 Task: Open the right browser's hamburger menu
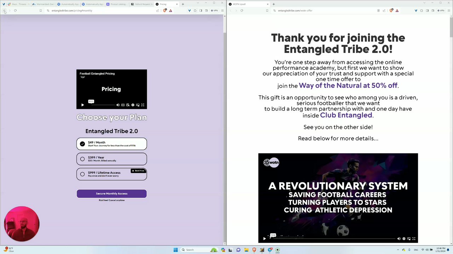point(449,11)
